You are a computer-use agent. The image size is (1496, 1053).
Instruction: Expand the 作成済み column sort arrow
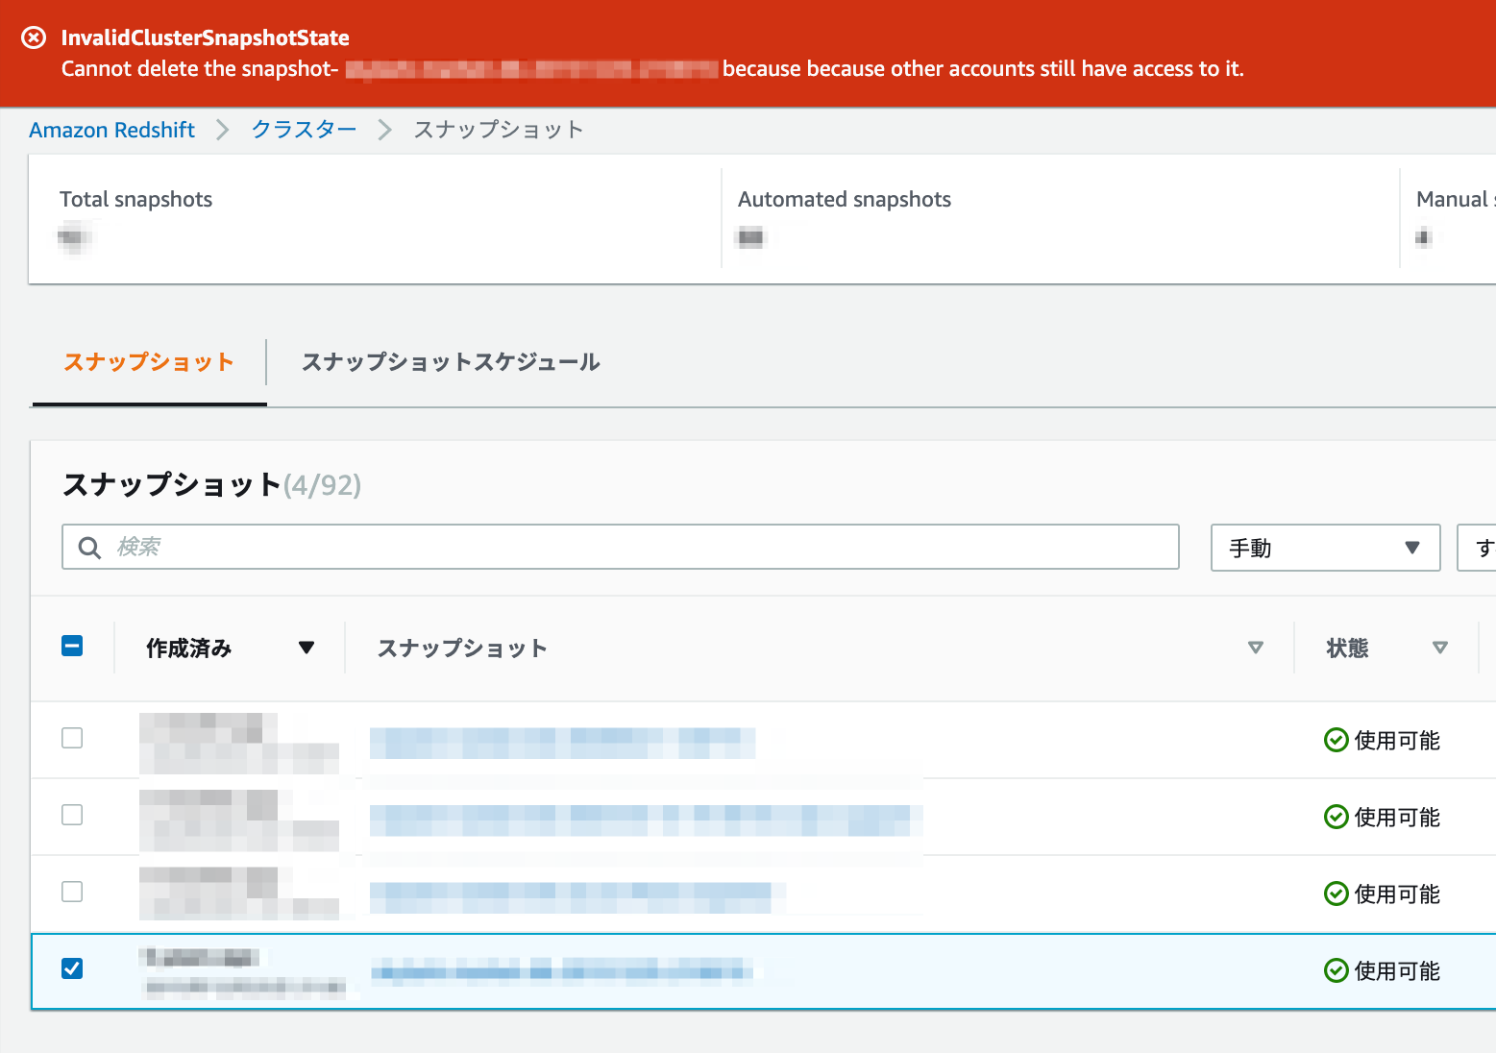pos(307,648)
